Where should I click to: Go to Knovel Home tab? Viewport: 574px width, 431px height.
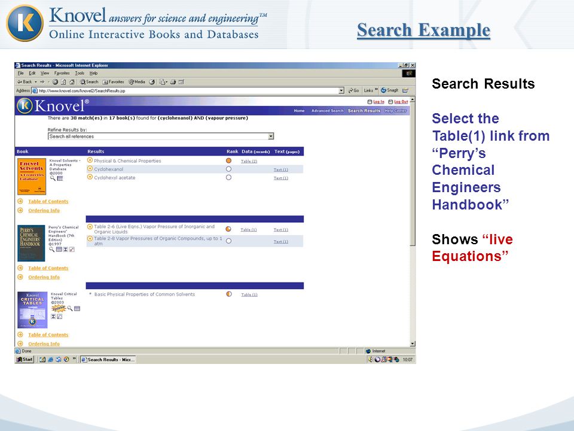click(299, 111)
